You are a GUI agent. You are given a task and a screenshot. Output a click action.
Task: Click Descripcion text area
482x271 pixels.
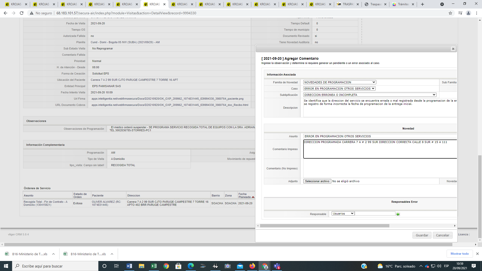pos(380,108)
